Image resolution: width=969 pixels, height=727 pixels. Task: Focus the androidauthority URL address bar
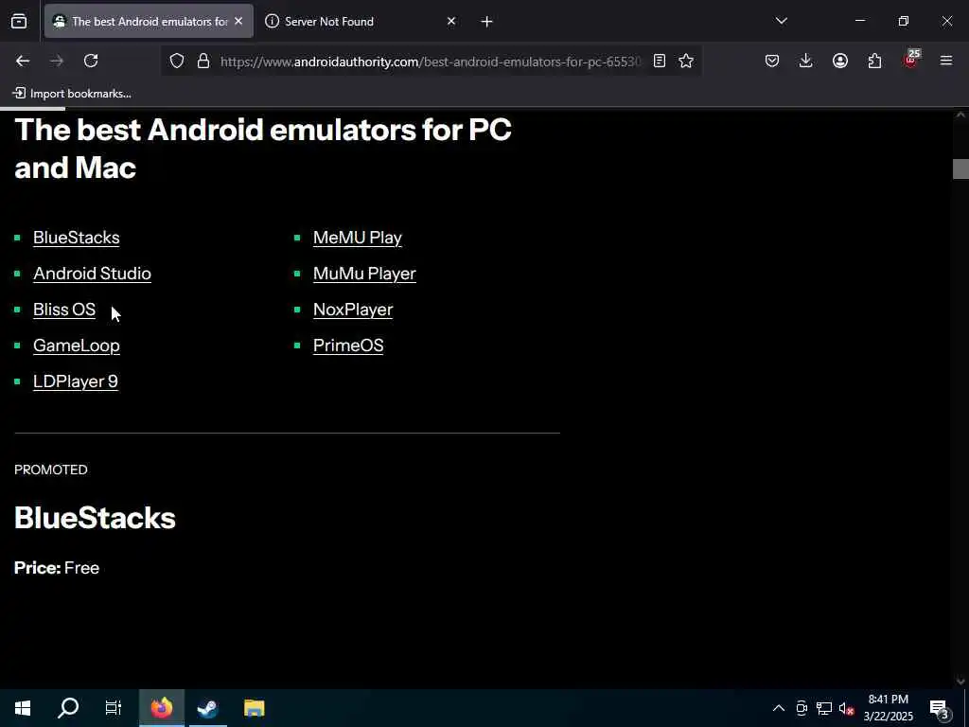(x=431, y=62)
